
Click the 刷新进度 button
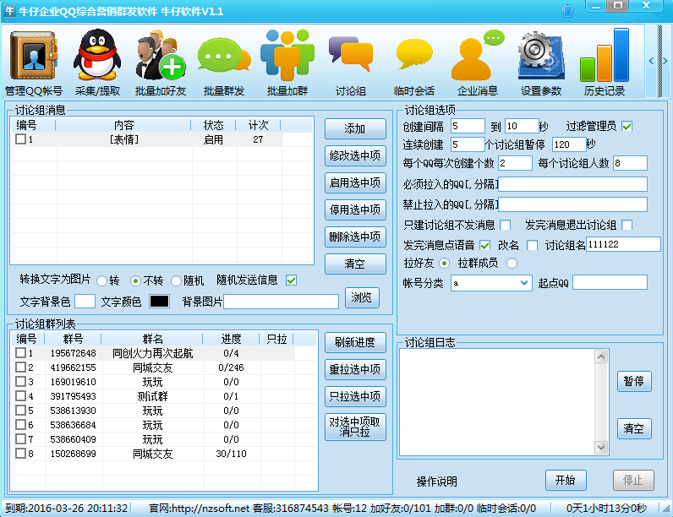[x=355, y=342]
